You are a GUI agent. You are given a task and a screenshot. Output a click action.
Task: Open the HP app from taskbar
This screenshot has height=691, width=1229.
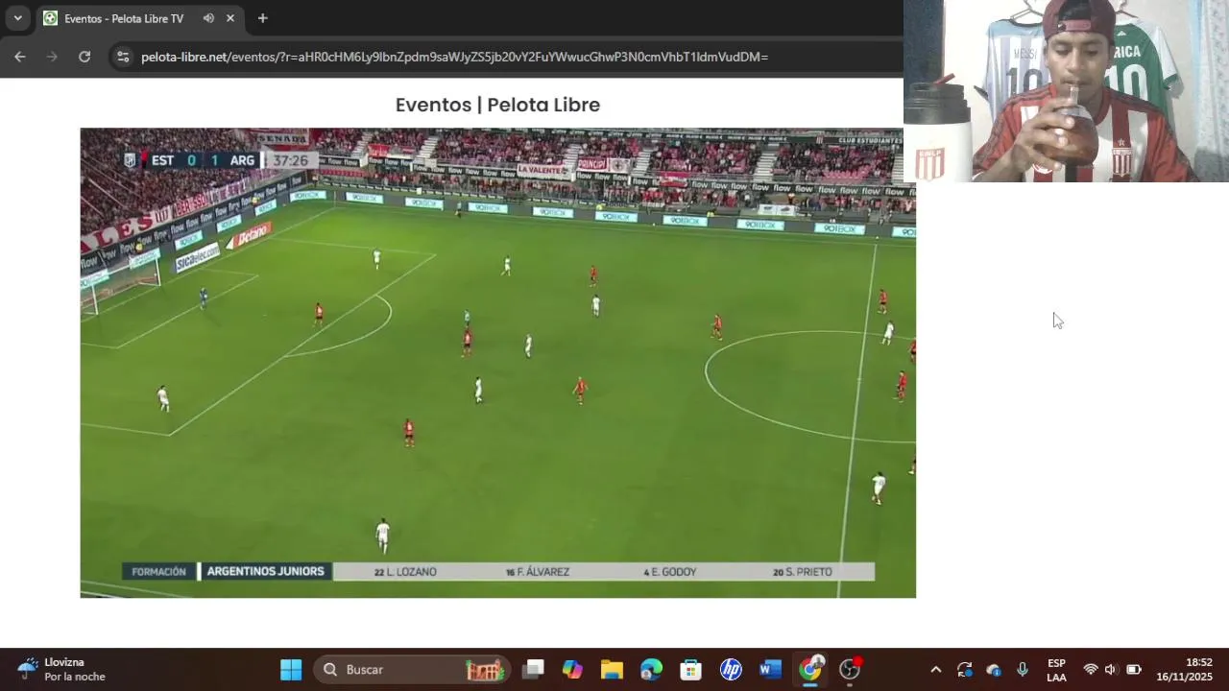(x=731, y=670)
